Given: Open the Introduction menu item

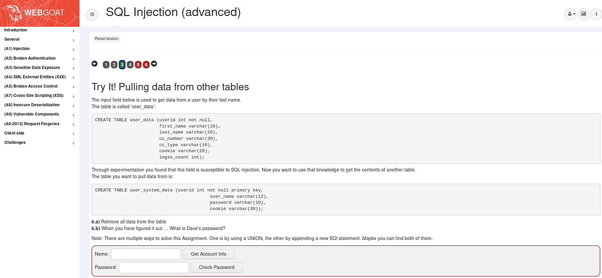Looking at the screenshot, I should tap(40, 30).
